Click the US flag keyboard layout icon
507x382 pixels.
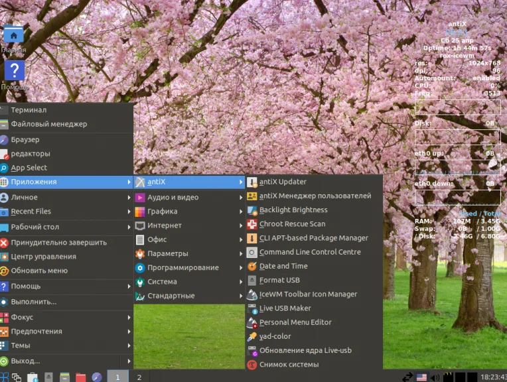pos(421,377)
